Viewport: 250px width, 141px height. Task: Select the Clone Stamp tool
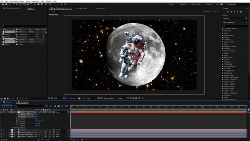[x=38, y=4]
